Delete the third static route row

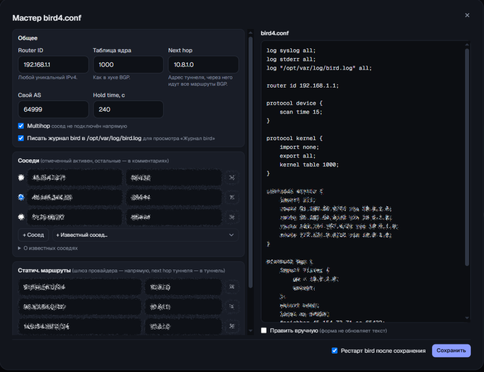pyautogui.click(x=232, y=327)
